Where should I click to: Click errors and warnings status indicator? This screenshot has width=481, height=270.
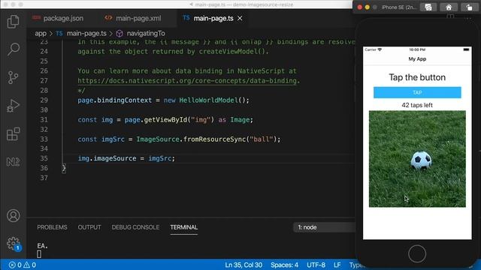click(23, 265)
